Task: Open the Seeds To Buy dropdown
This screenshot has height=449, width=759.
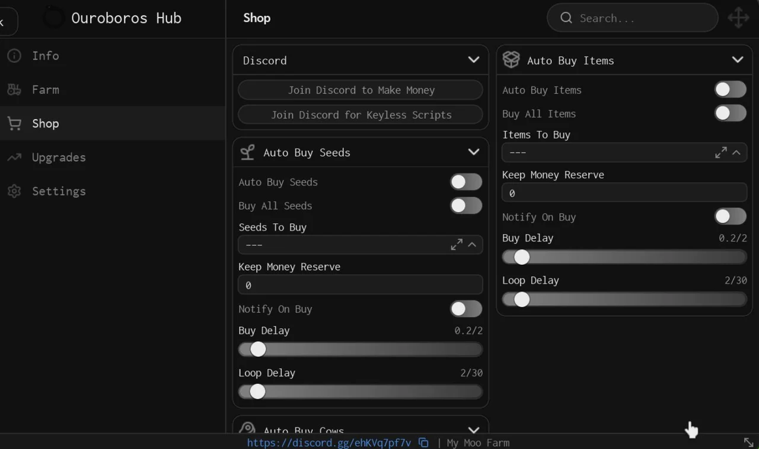Action: coord(361,245)
